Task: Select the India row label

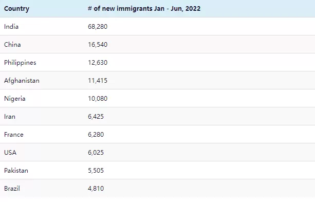Action: point(11,27)
